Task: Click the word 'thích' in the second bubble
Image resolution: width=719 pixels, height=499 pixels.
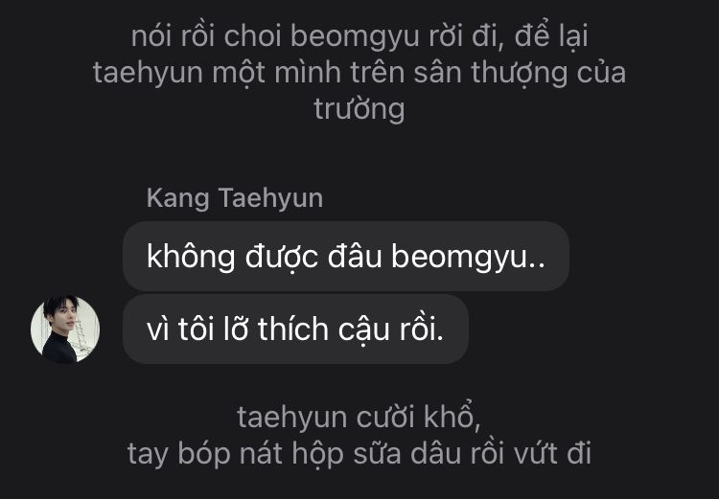Action: click(293, 329)
